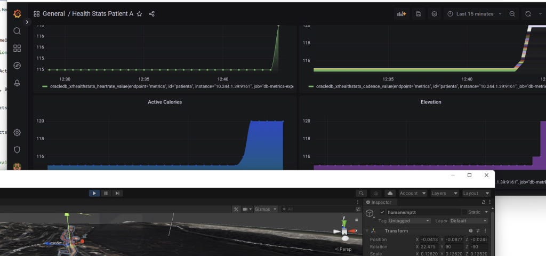Open the Scene view kebab menu
The image size is (546, 256).
(358, 202)
